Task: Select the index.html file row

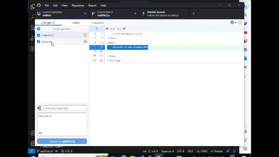Action: 62,35
